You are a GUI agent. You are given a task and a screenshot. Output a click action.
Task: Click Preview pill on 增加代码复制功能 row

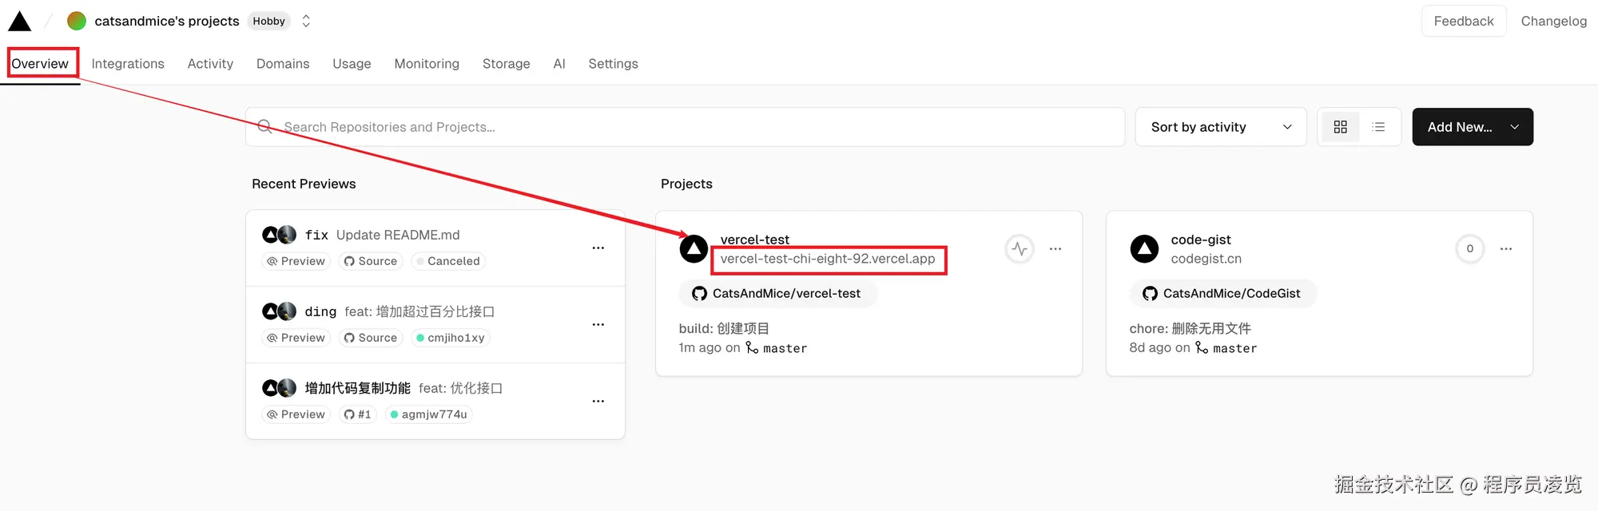tap(296, 414)
